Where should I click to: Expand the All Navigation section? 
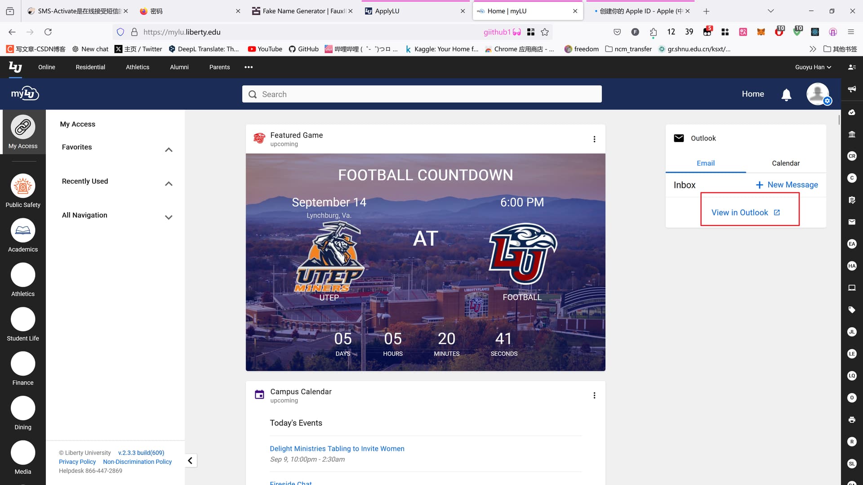(x=169, y=218)
